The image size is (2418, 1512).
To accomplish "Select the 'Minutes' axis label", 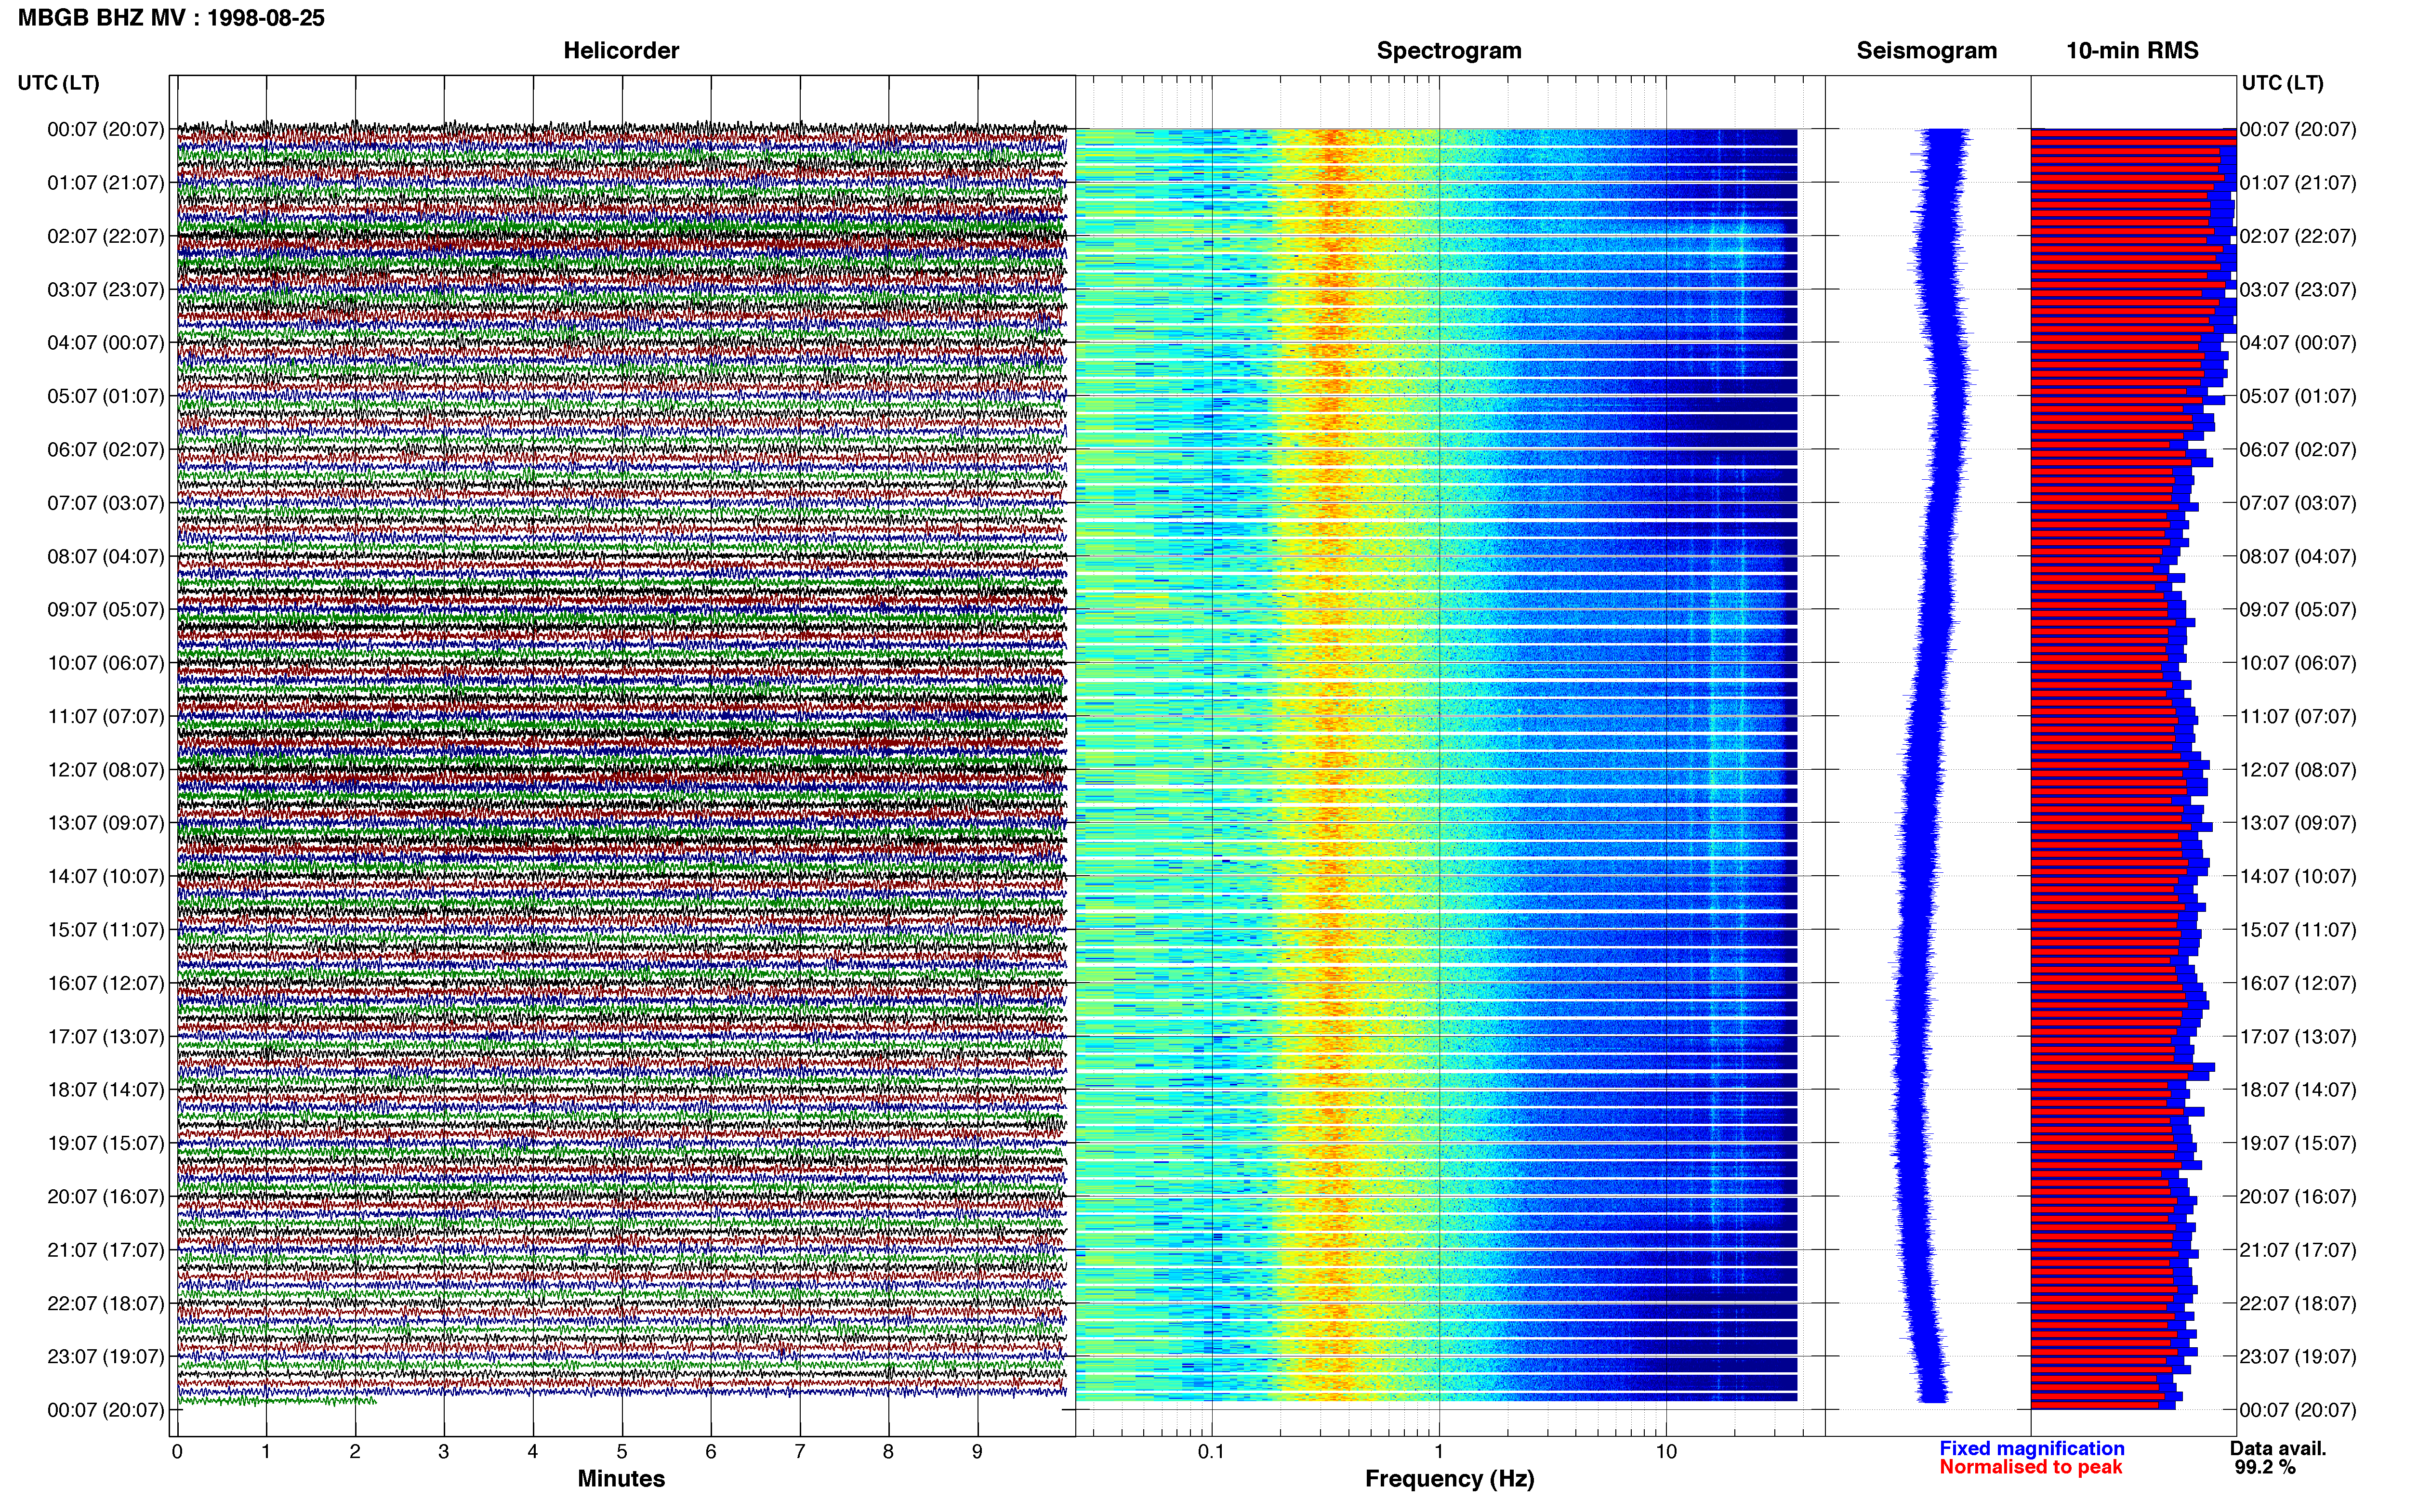I will [x=621, y=1478].
